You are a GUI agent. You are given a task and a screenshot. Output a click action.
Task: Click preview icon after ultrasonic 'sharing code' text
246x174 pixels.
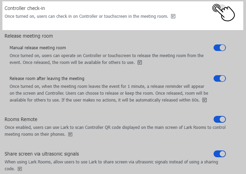20,169
